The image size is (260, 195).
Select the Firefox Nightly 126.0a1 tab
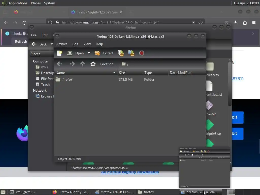coord(97,12)
